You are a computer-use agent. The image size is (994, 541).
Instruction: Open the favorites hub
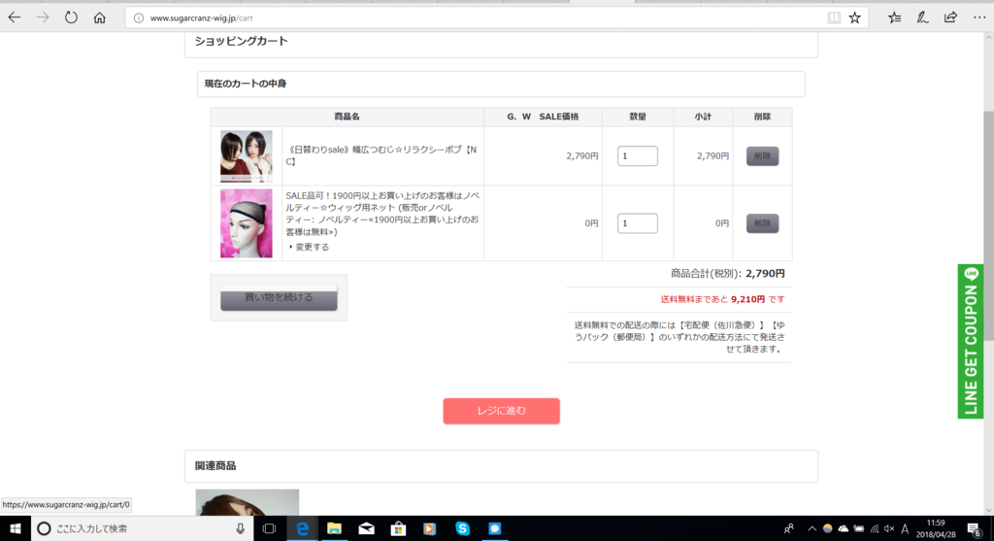click(894, 17)
